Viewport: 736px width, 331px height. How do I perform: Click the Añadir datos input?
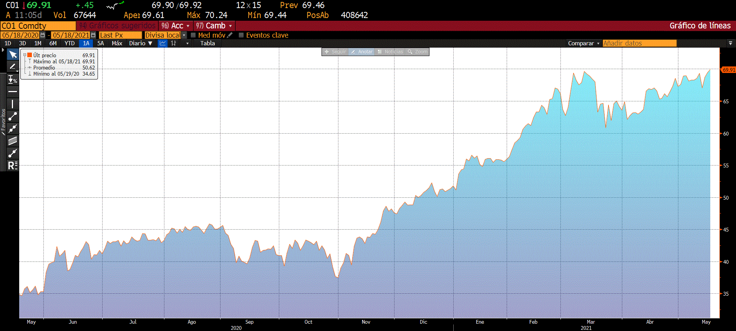coord(639,43)
